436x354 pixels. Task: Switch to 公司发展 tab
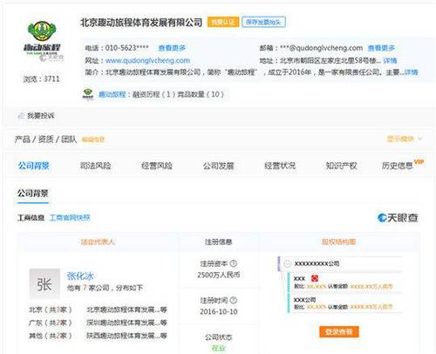pyautogui.click(x=219, y=166)
